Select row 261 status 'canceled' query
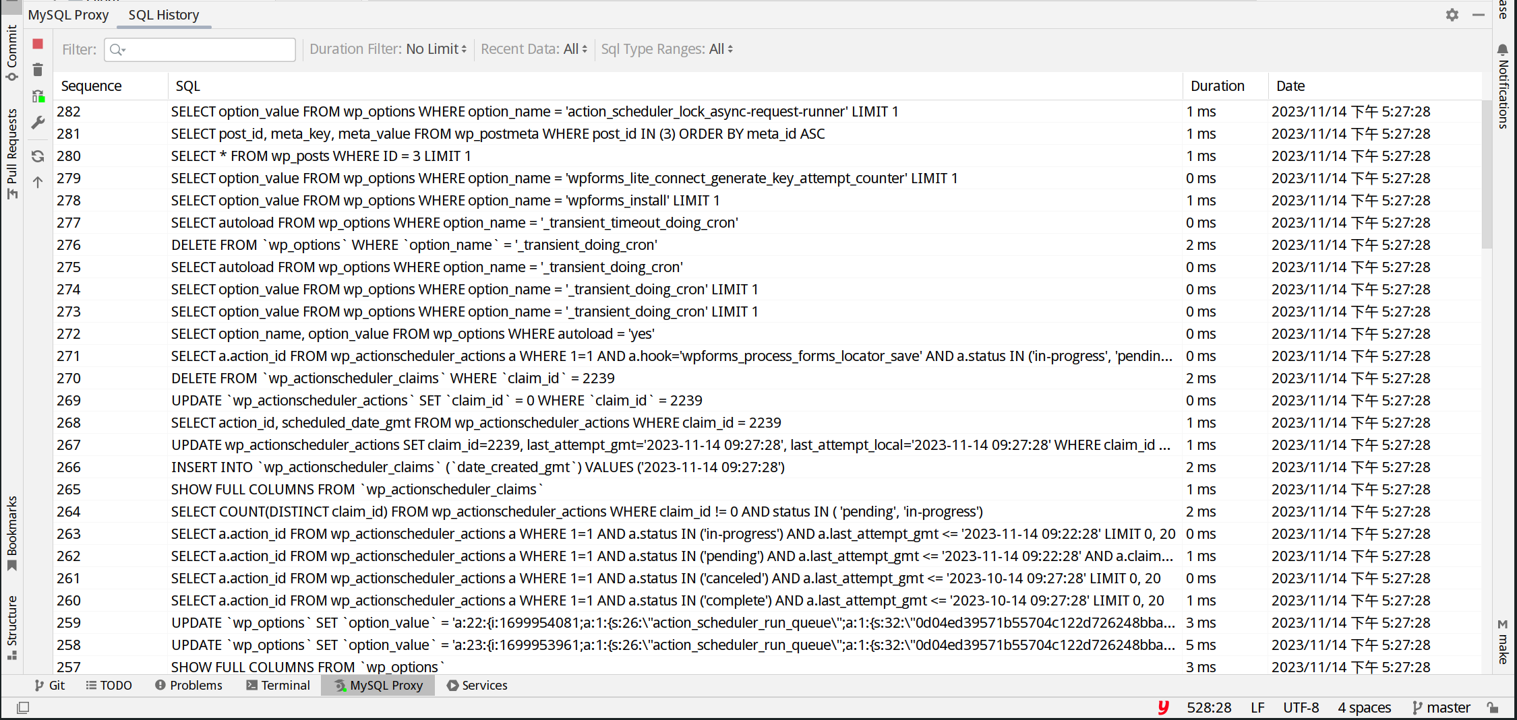1517x720 pixels. 768,579
